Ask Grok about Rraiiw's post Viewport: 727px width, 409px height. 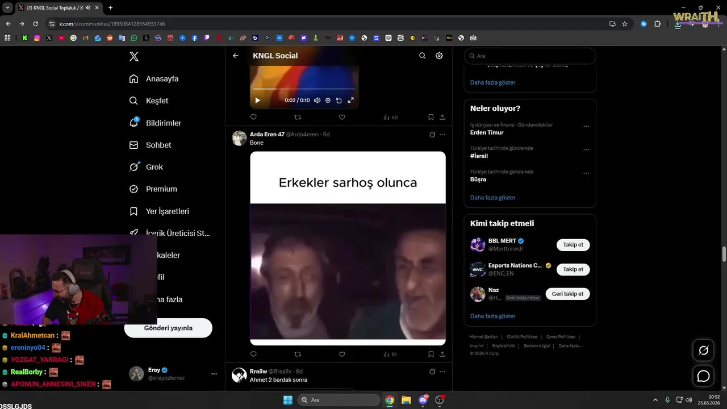click(432, 372)
